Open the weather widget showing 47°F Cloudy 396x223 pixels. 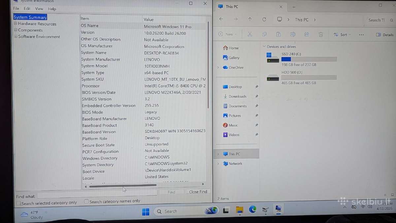(32, 215)
